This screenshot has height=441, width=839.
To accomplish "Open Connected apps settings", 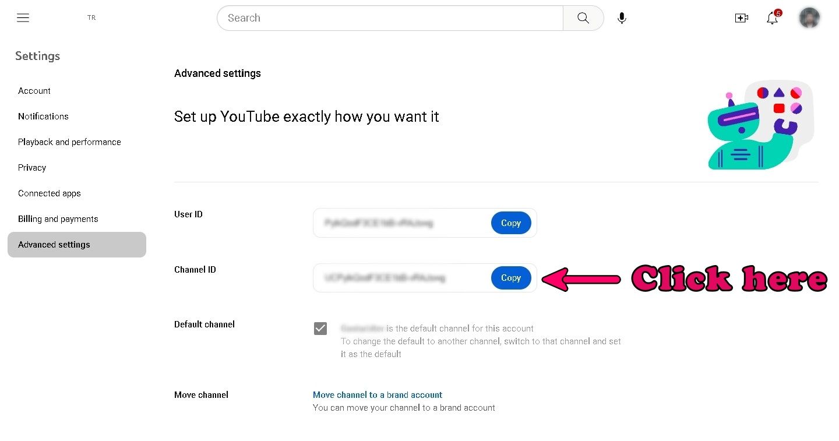I will pos(50,193).
